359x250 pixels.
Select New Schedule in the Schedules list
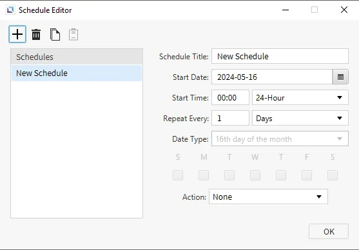[x=77, y=73]
